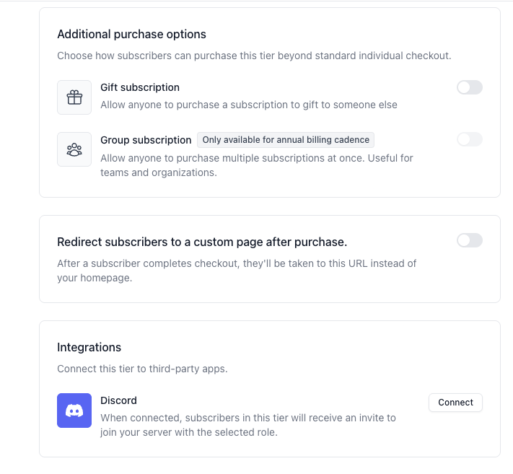Toggle the Group subscription switch
The height and width of the screenshot is (474, 513).
coord(470,139)
